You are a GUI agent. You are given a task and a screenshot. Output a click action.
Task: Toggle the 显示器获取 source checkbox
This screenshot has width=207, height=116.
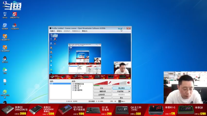click(x=73, y=90)
